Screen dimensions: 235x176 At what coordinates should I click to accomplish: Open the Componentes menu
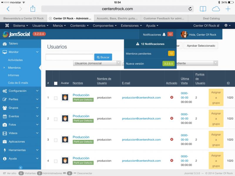(x=105, y=26)
